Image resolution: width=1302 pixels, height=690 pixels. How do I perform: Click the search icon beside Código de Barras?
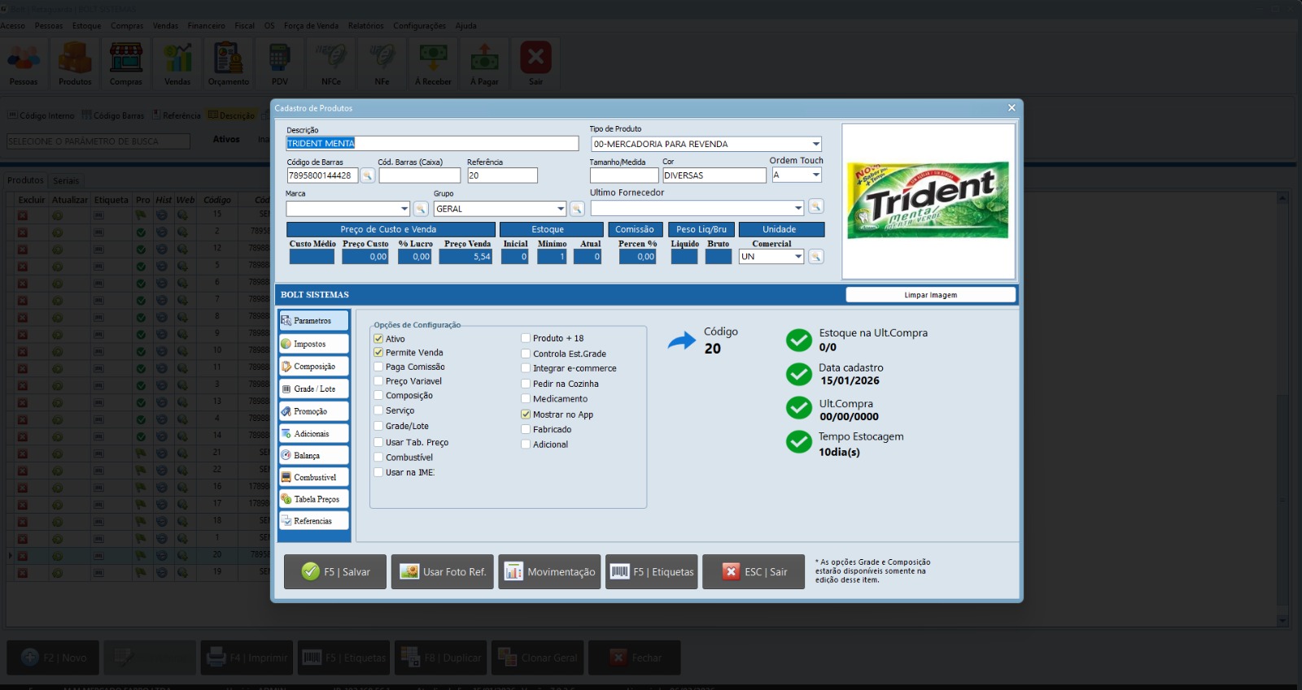click(367, 176)
